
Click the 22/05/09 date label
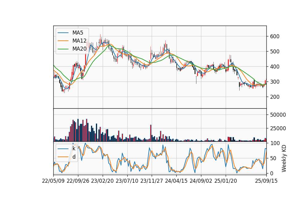[x=53, y=181]
